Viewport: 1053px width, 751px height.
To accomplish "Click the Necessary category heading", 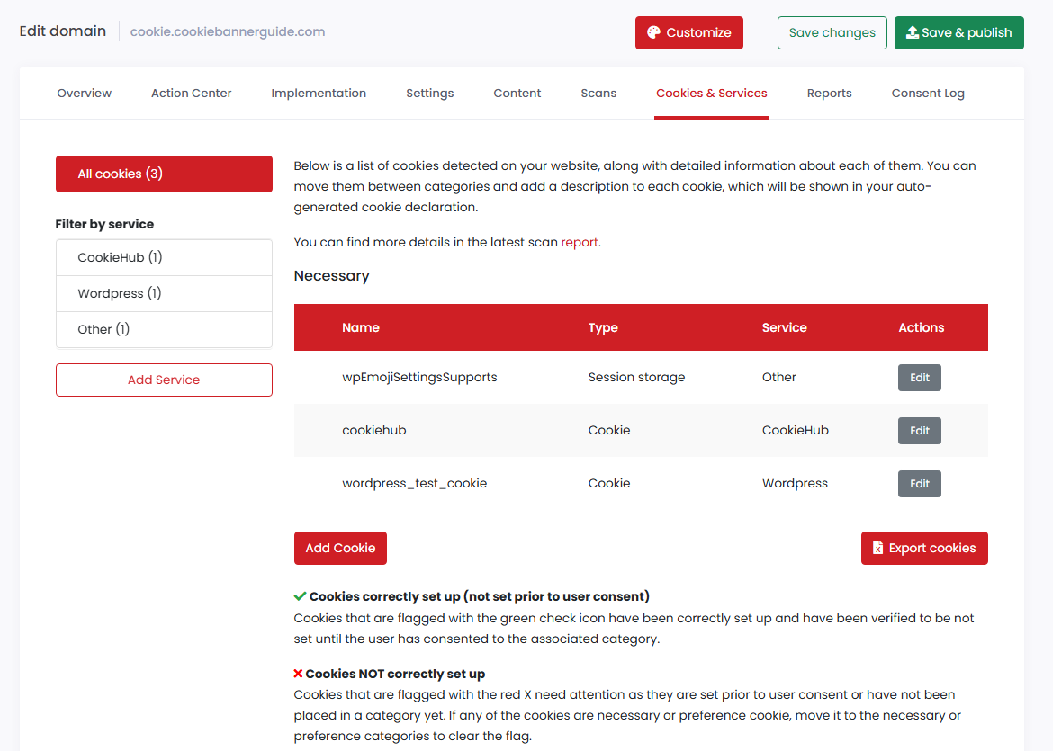I will tap(332, 276).
